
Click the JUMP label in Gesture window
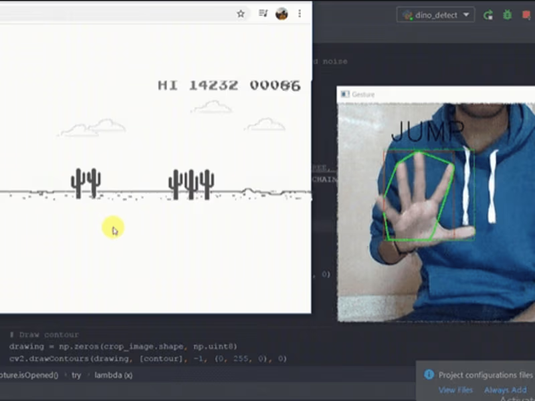pos(427,131)
